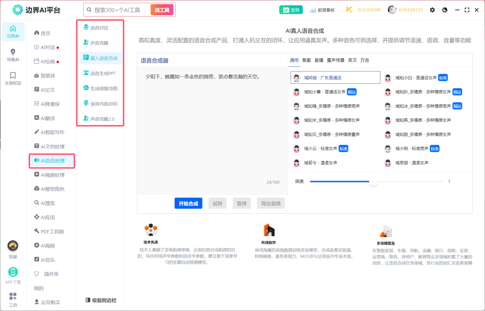Viewport: 485px width, 311px height.
Task: Switch to the 客服 voice tab
Action: tap(307, 60)
